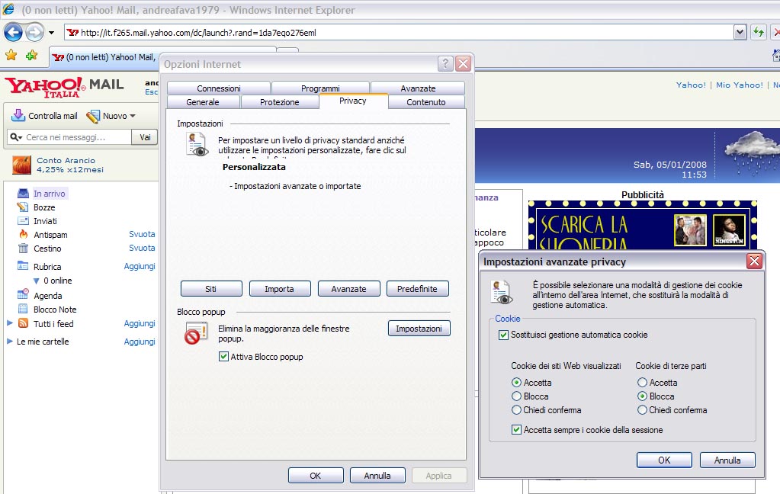Click Annulla in Impostazioni avanzate privacy
This screenshot has height=494, width=780.
tap(727, 460)
